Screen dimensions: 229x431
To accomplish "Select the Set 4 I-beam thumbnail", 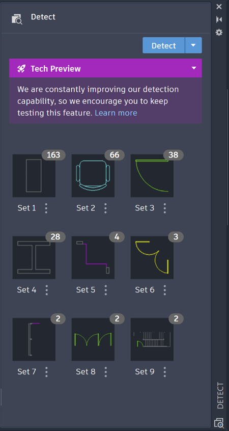I will tap(34, 258).
